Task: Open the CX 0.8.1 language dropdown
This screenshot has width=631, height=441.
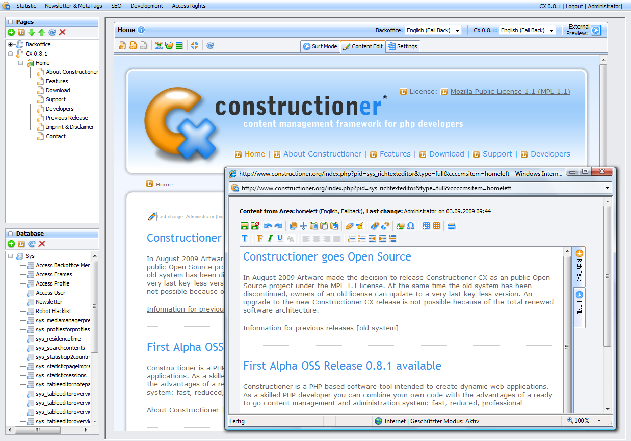Action: pos(528,30)
